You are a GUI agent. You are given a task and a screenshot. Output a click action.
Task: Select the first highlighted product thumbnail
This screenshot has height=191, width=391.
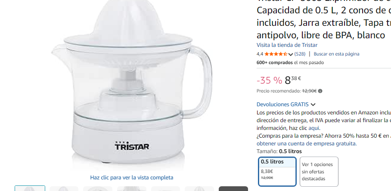point(30,188)
